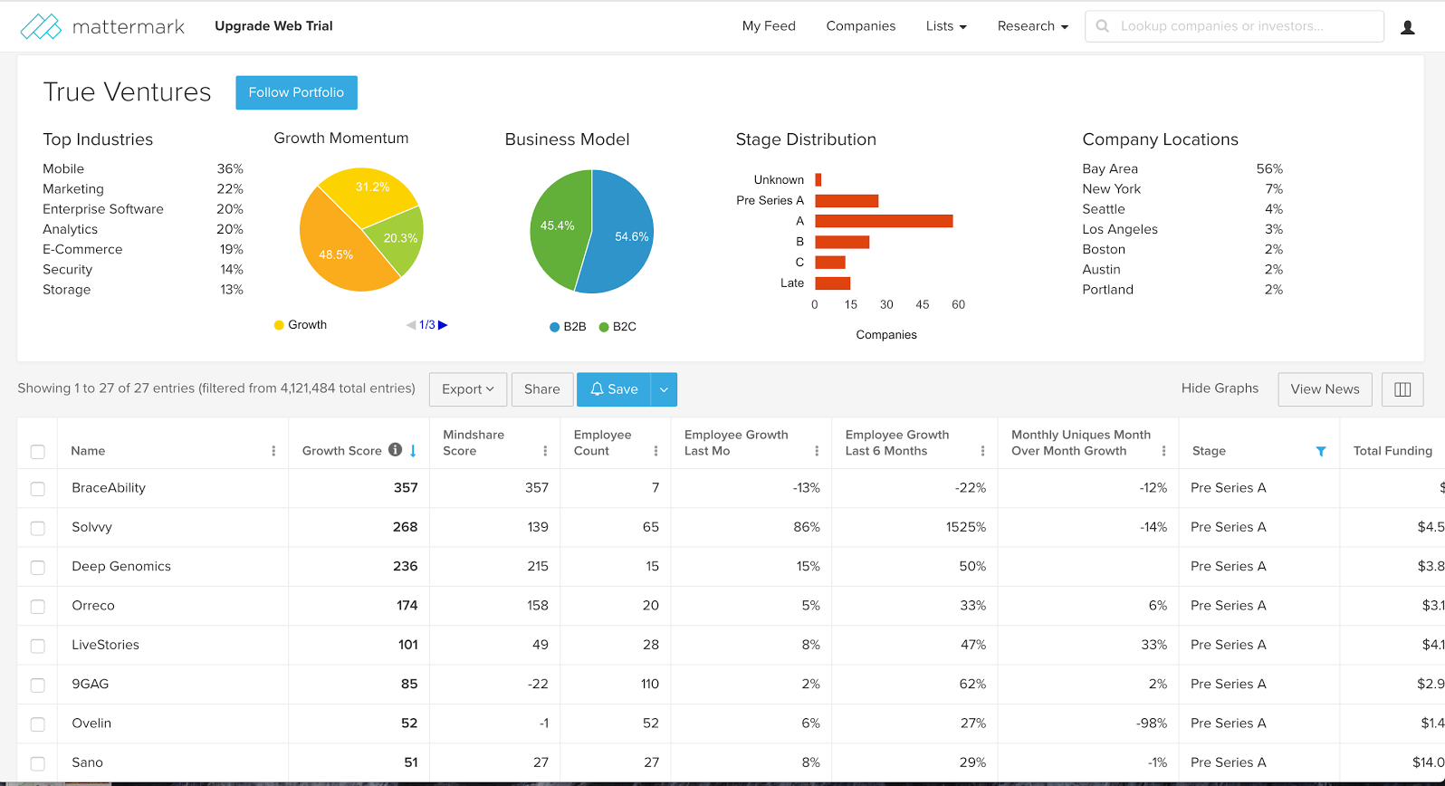The width and height of the screenshot is (1445, 786).
Task: Click the Series A stage bar
Action: (x=884, y=221)
